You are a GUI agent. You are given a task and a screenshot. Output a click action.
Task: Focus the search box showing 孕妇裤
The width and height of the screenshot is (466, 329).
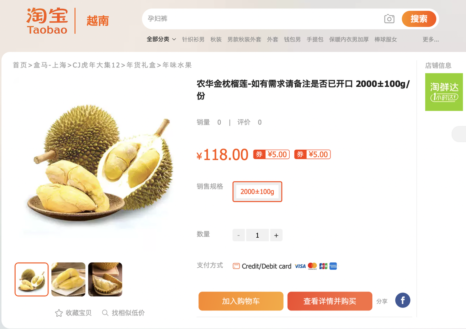coord(263,19)
